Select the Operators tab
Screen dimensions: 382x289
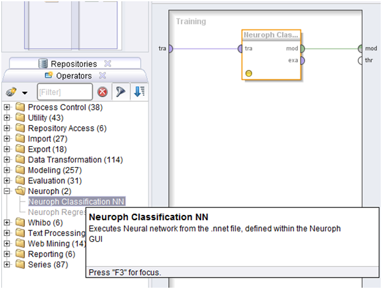pyautogui.click(x=73, y=76)
